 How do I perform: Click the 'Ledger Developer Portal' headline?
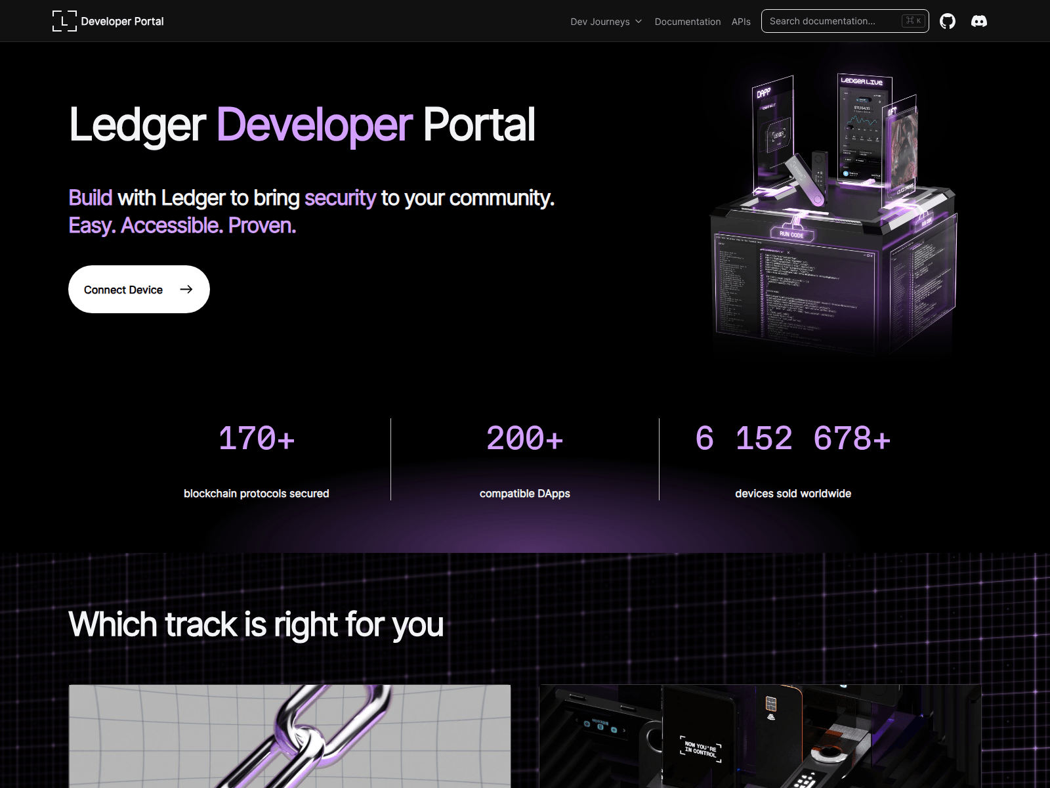[302, 125]
